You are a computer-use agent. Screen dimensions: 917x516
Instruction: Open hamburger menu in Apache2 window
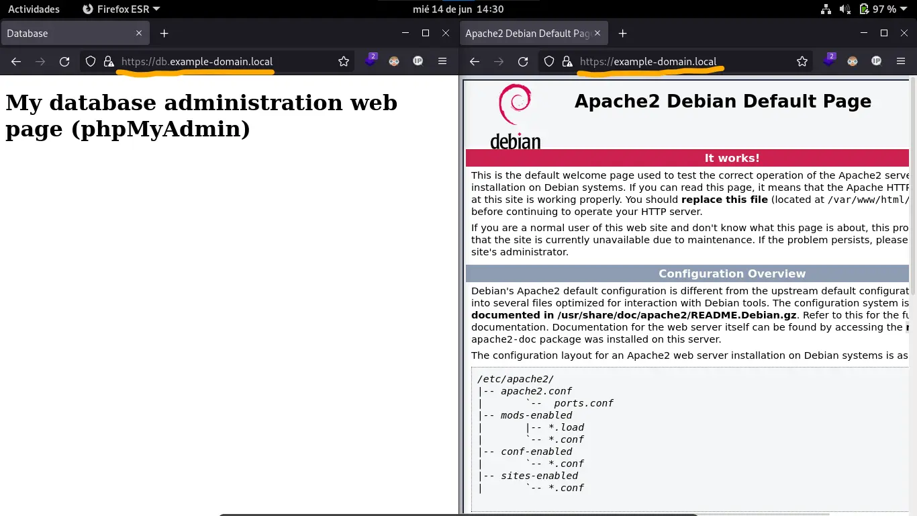tap(901, 61)
